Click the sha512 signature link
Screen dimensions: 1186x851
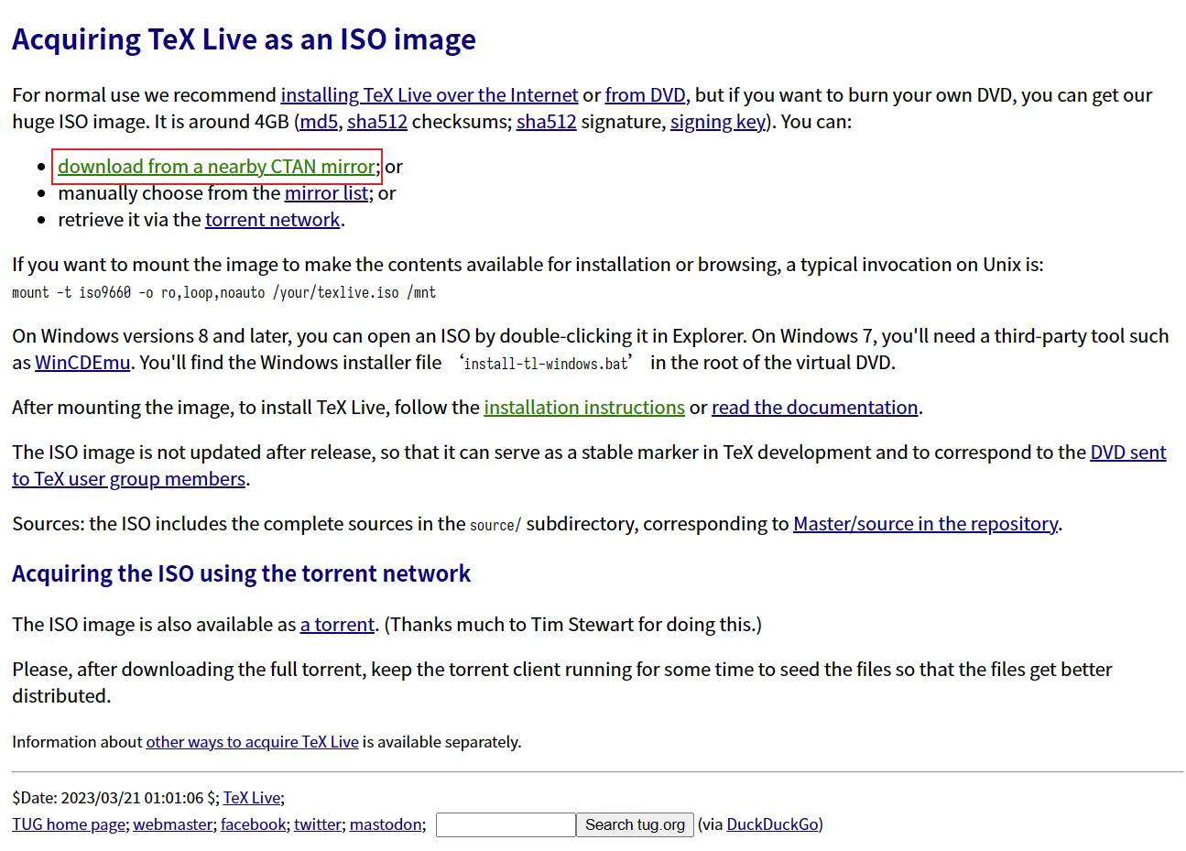pos(546,122)
